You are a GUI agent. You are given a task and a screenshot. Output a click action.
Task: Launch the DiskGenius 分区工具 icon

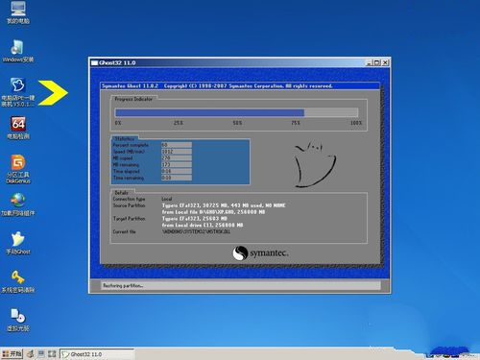click(18, 169)
